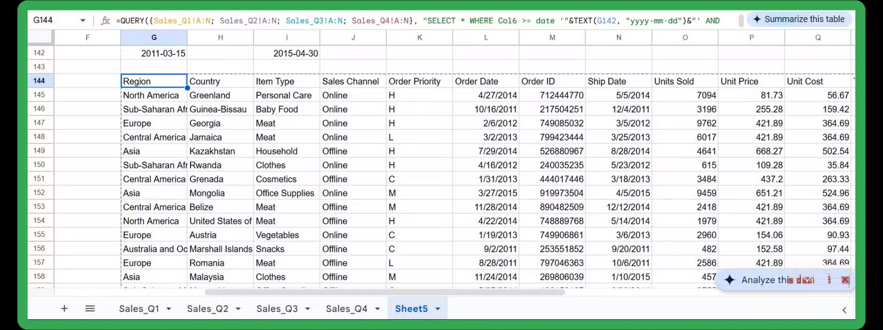Screen dimensions: 883x330
Task: Click the Greenland cell
Action: point(220,95)
